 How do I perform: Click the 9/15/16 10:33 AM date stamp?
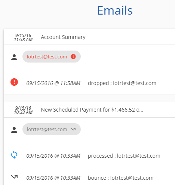(23, 110)
